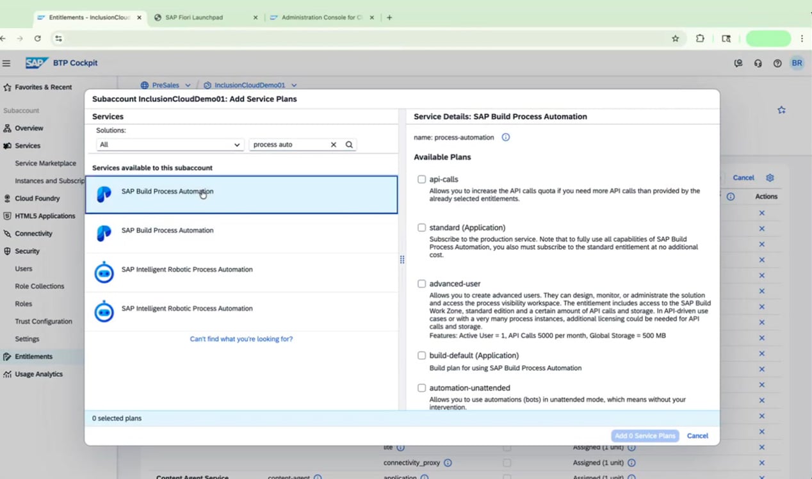Open Trust Configuration in sidebar
This screenshot has width=812, height=479.
tap(44, 321)
